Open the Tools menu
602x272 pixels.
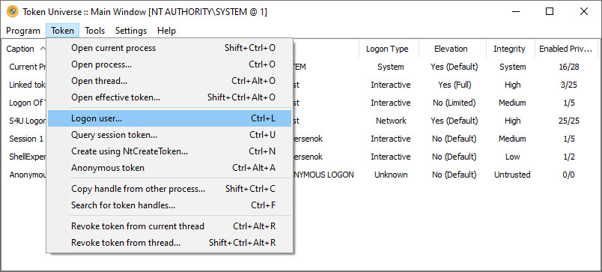click(95, 31)
